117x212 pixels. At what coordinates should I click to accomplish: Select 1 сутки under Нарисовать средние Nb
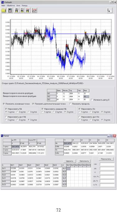[42, 112]
